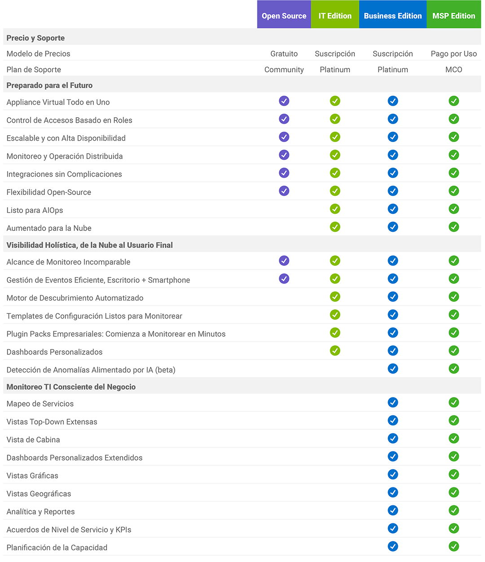The height and width of the screenshot is (562, 485).
Task: Click Business Edition checkmark for Mapeo de Servicios
Action: pos(393,403)
